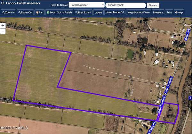Select the Measure tool
Screen dimensions: 192x134
pyautogui.click(x=158, y=13)
